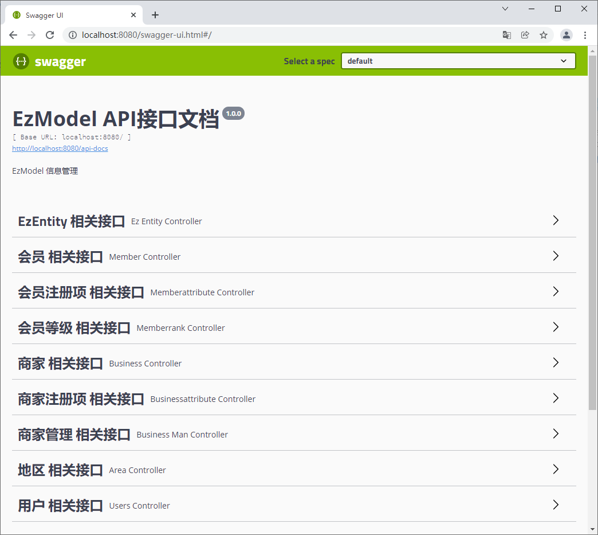This screenshot has height=535, width=598.
Task: Open the browser profile avatar
Action: [566, 35]
